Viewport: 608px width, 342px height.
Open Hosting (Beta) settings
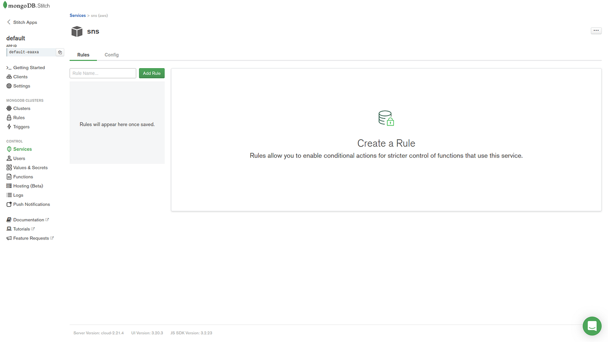(x=28, y=185)
